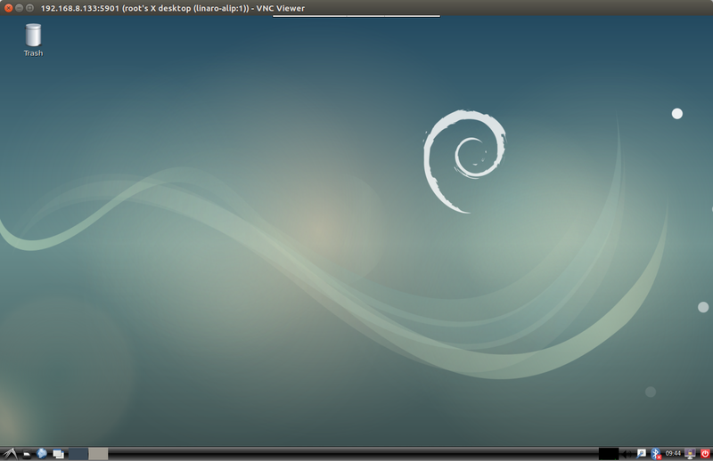713x461 pixels.
Task: Open the LXDE start menu
Action: pyautogui.click(x=10, y=454)
